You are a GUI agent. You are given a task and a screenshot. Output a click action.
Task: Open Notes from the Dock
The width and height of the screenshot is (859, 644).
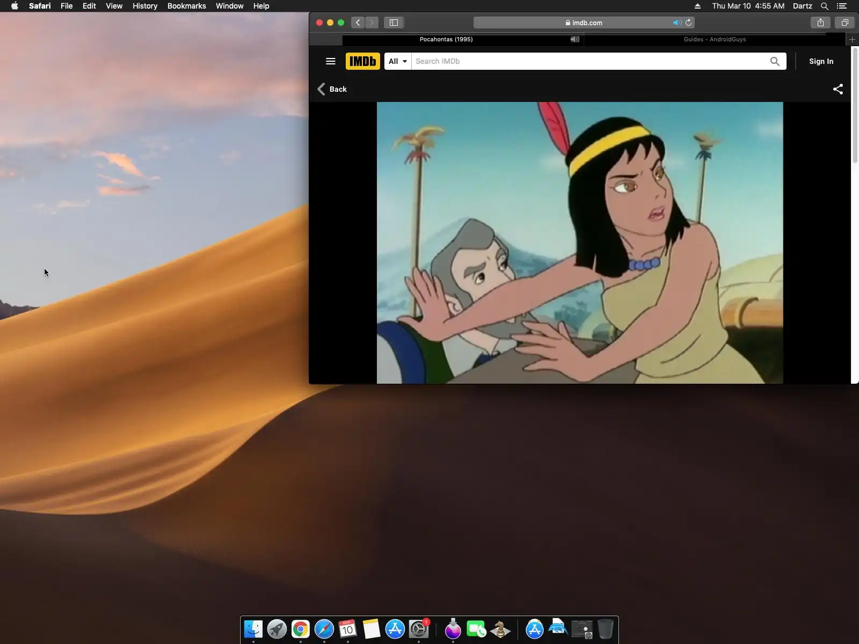pyautogui.click(x=372, y=629)
